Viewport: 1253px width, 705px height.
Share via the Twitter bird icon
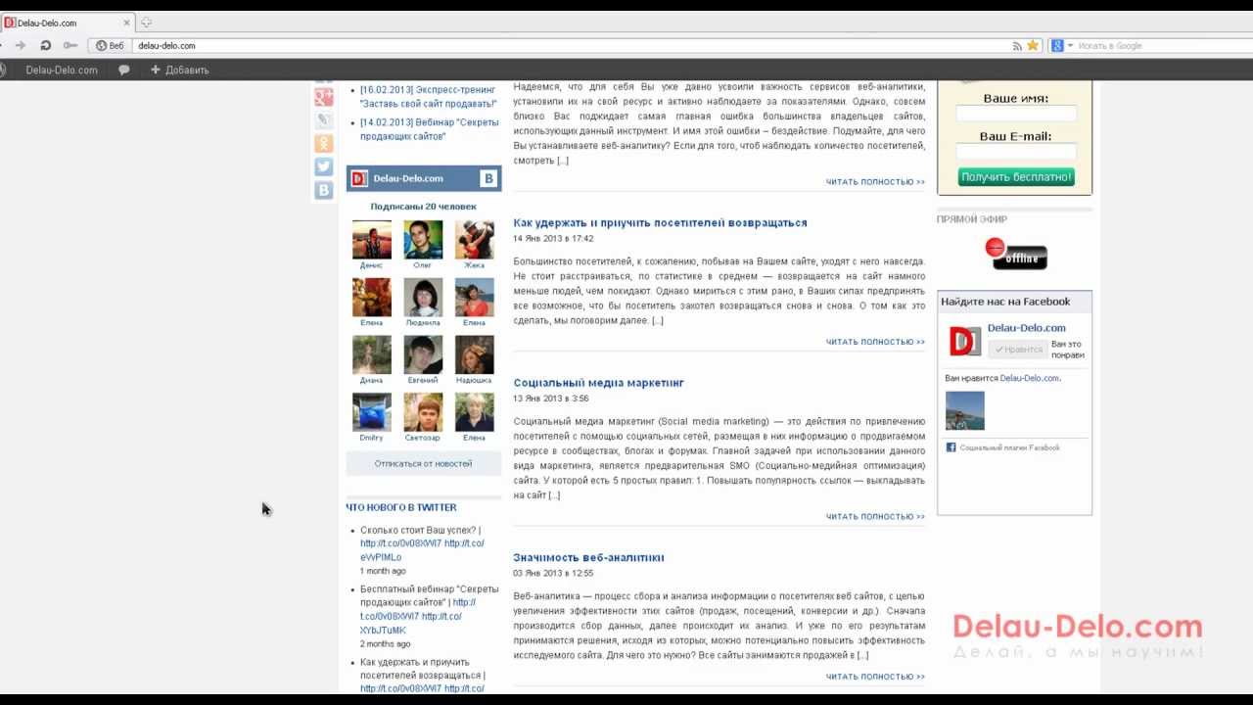324,167
